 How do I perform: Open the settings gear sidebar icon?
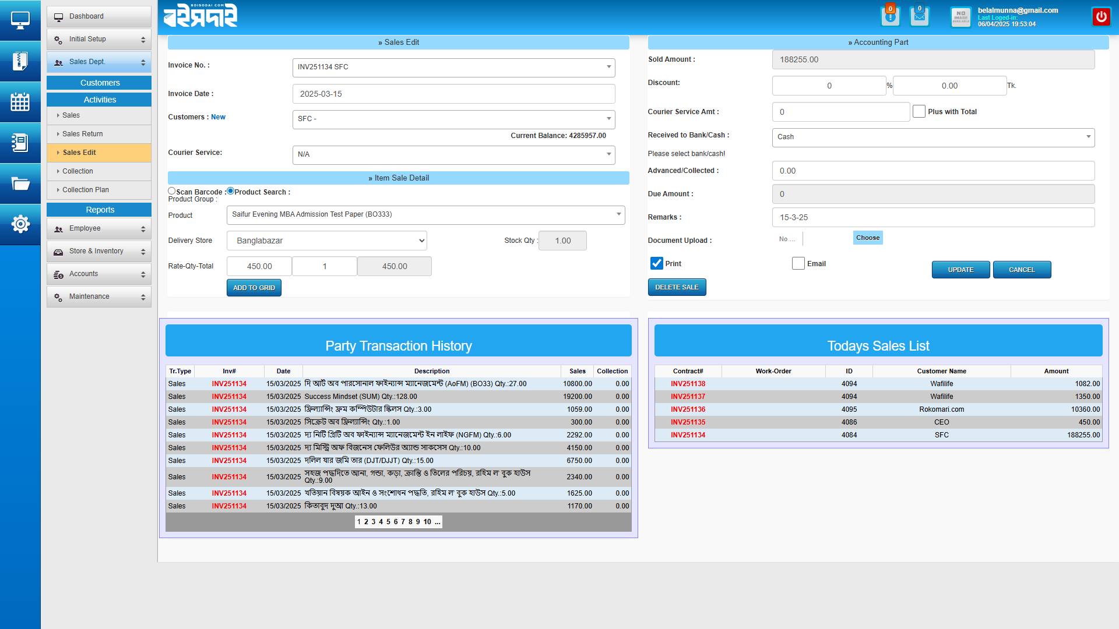point(20,224)
